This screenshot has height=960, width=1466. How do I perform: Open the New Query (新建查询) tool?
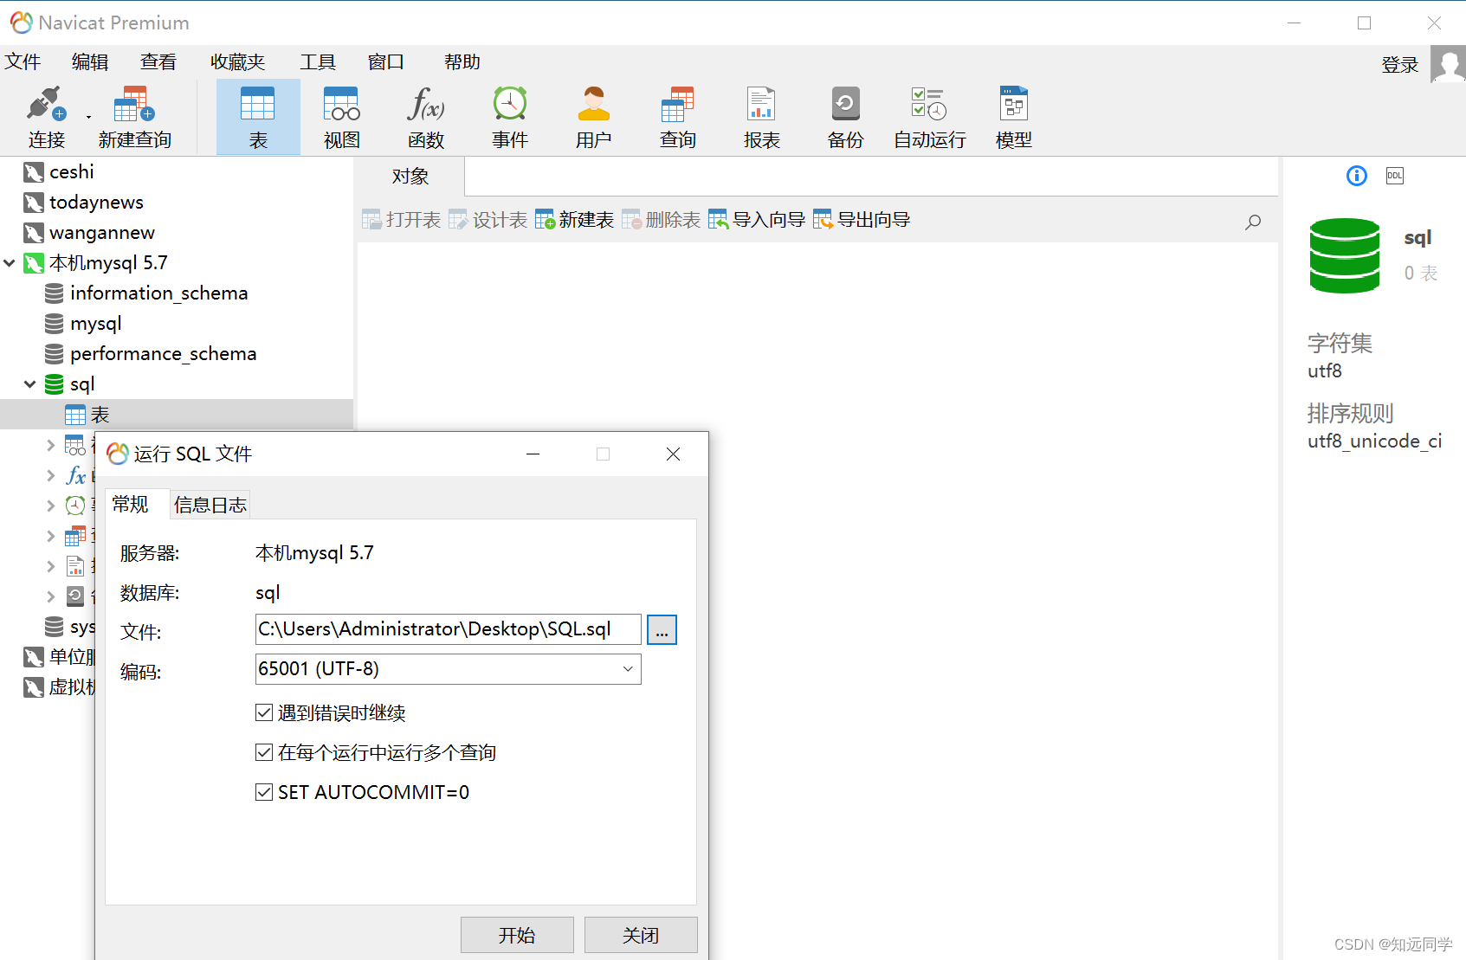(134, 117)
